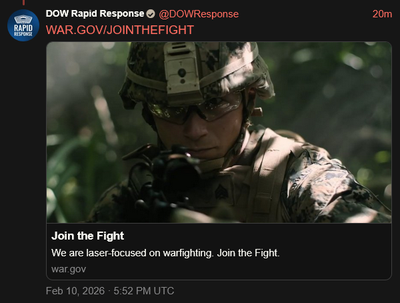Image resolution: width=400 pixels, height=303 pixels.
Task: Open the @DOWResponse handle link
Action: coord(199,14)
